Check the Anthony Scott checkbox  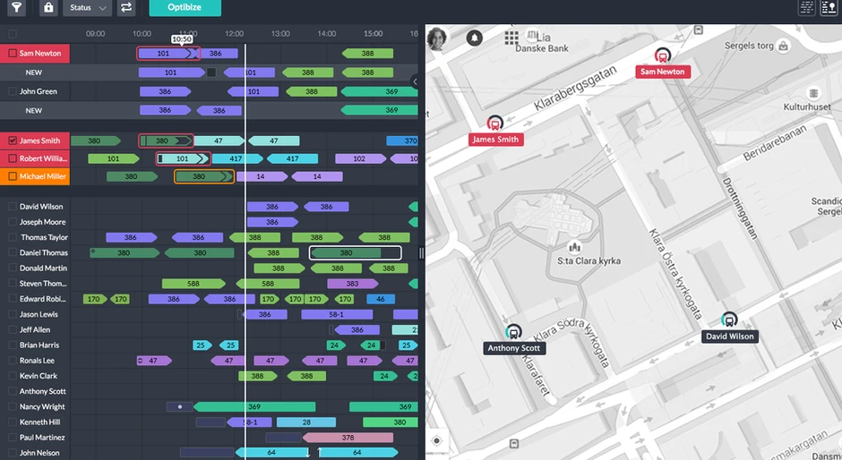click(13, 391)
